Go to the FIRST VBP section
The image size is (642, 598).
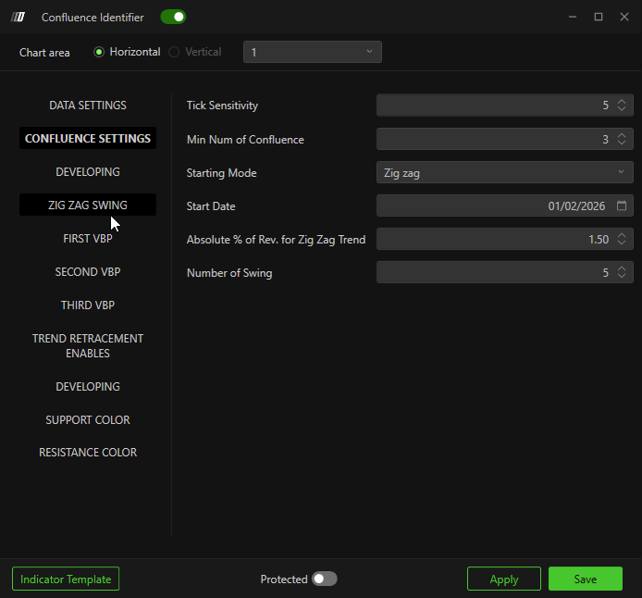(x=88, y=238)
